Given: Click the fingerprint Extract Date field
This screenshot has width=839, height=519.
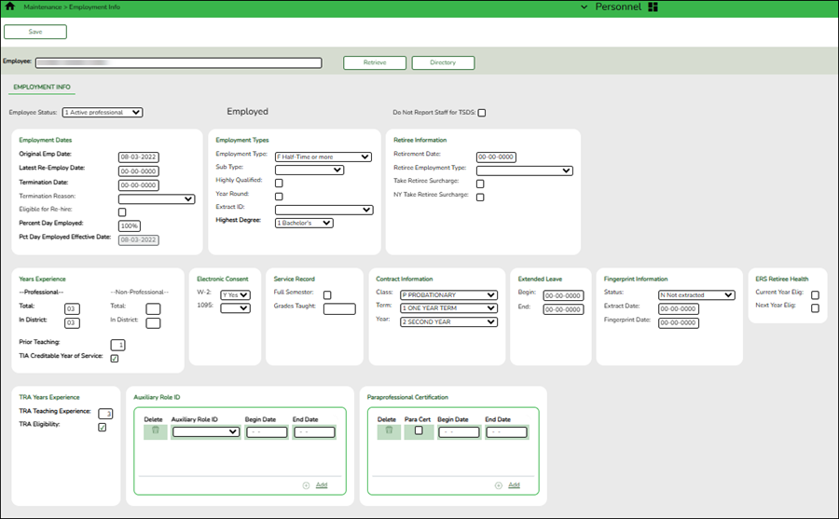Looking at the screenshot, I should [679, 308].
